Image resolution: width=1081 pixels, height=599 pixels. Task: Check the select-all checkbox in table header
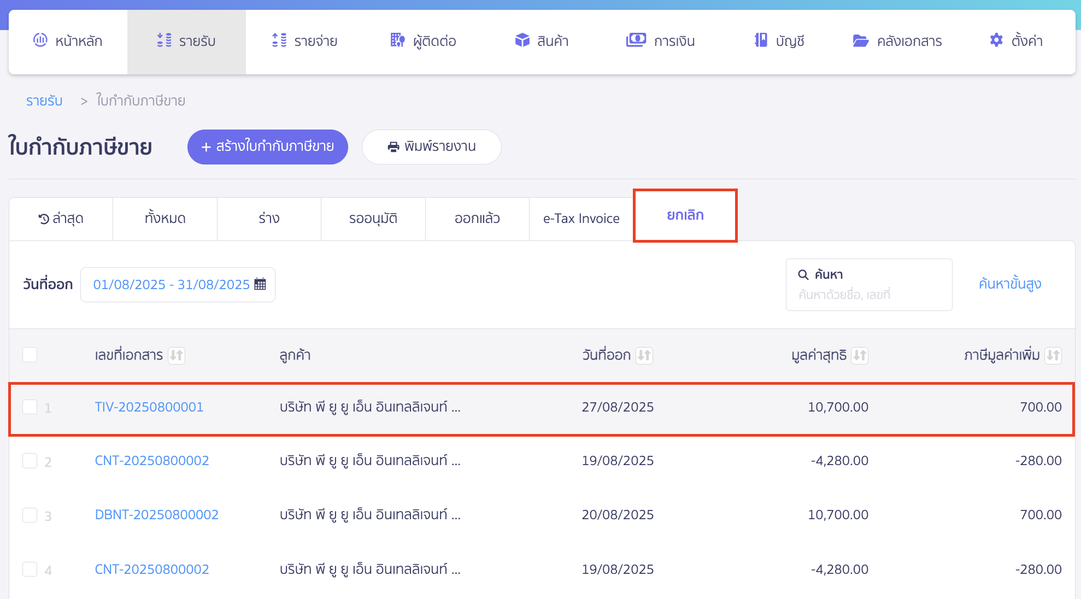30,355
